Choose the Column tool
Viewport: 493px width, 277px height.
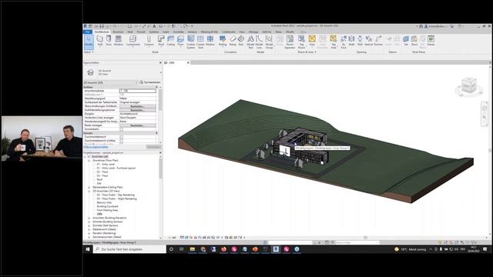click(149, 41)
